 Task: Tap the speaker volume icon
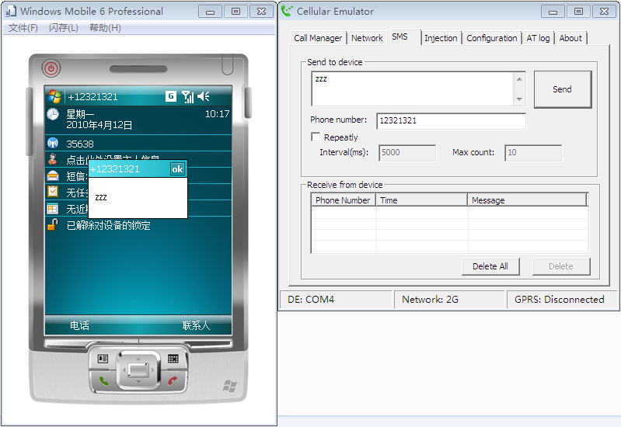click(203, 96)
